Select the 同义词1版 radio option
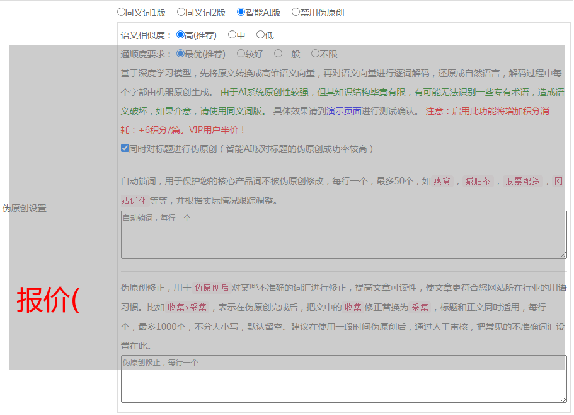The height and width of the screenshot is (415, 574). 121,12
